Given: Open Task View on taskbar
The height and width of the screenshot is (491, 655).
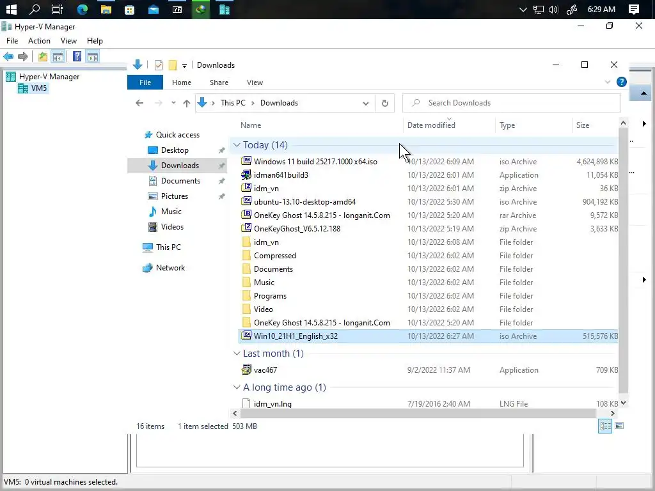Looking at the screenshot, I should coord(58,9).
